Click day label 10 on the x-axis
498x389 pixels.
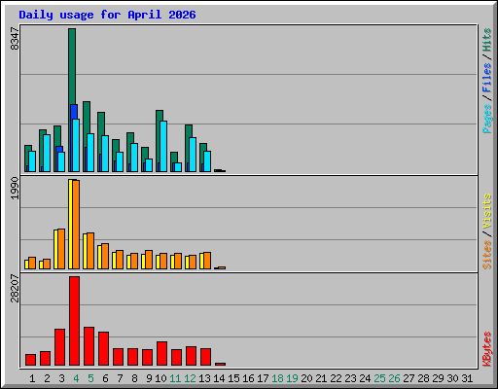click(x=160, y=378)
